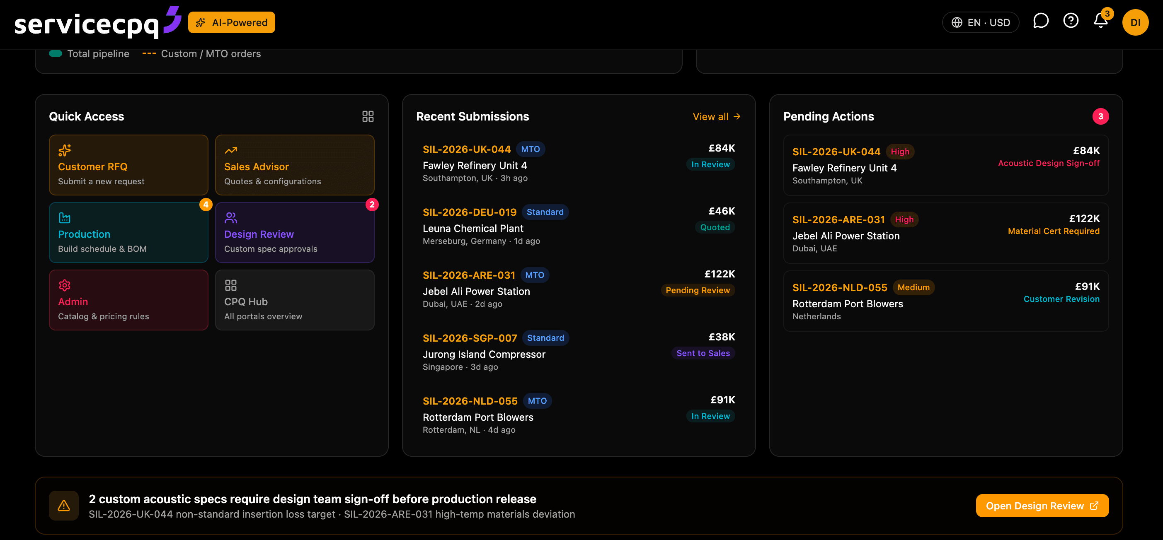Click the servicecpq logo
The height and width of the screenshot is (540, 1163).
coord(97,22)
